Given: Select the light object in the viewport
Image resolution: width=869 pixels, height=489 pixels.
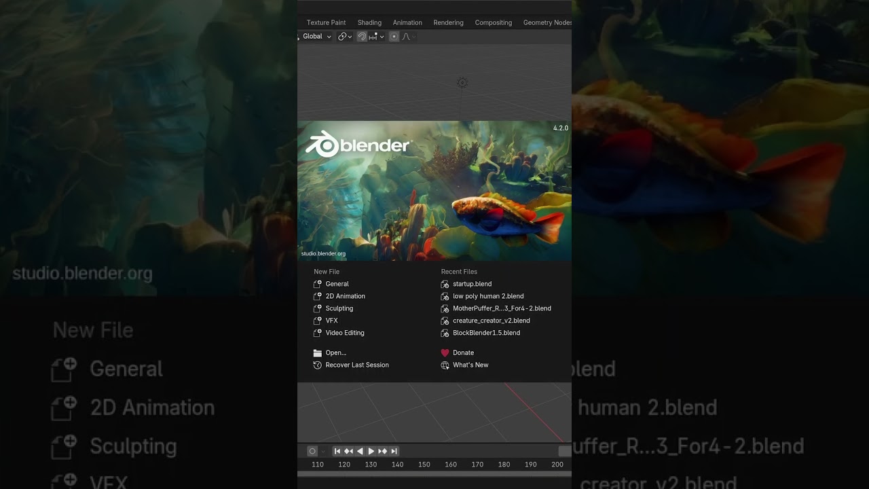Looking at the screenshot, I should [x=462, y=83].
